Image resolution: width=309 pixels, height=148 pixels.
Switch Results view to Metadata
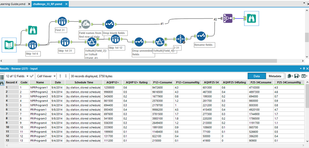click(x=275, y=76)
